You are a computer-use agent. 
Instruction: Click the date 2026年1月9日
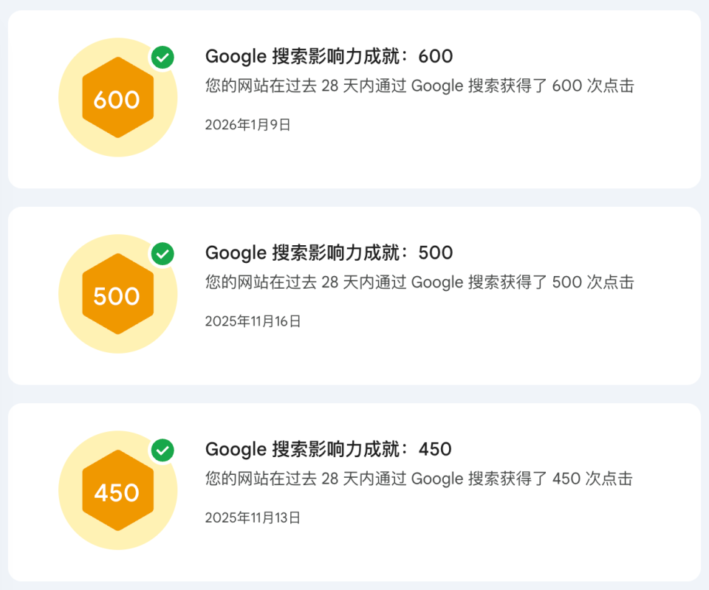pyautogui.click(x=248, y=125)
